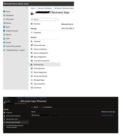Click the Endpoint security shield icon
Screen dimensions: 123x136
(x=4, y=31)
